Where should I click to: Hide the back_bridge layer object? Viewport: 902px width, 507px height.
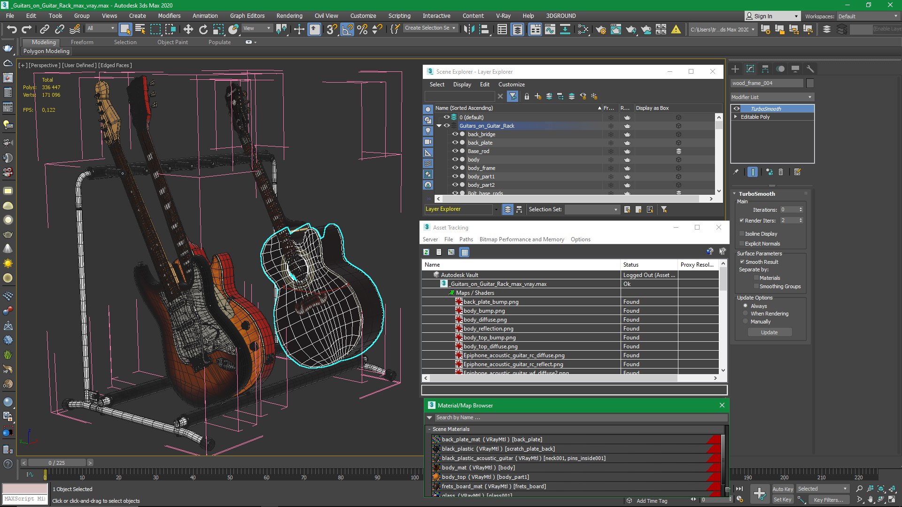pyautogui.click(x=455, y=134)
